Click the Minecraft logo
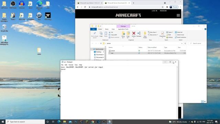The height and width of the screenshot is (124, 220). coord(128,15)
